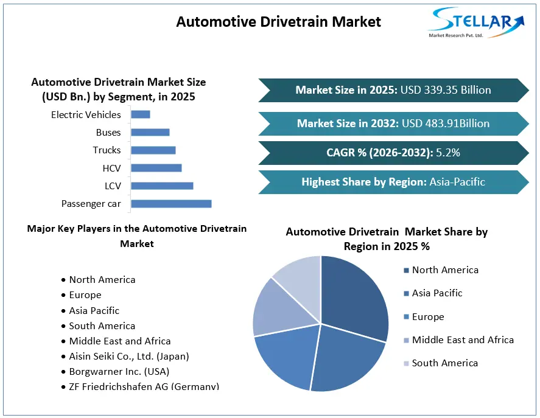Viewport: 540px width, 418px height.
Task: Click the Asia Pacific legend color swatch
Action: tap(407, 293)
